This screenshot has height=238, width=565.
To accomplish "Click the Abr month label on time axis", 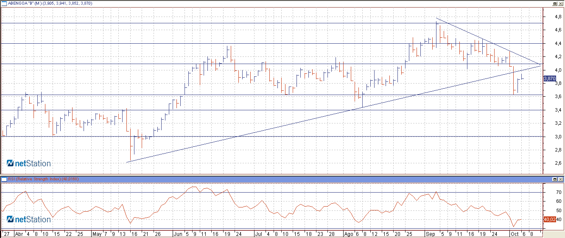I will (x=19, y=234).
